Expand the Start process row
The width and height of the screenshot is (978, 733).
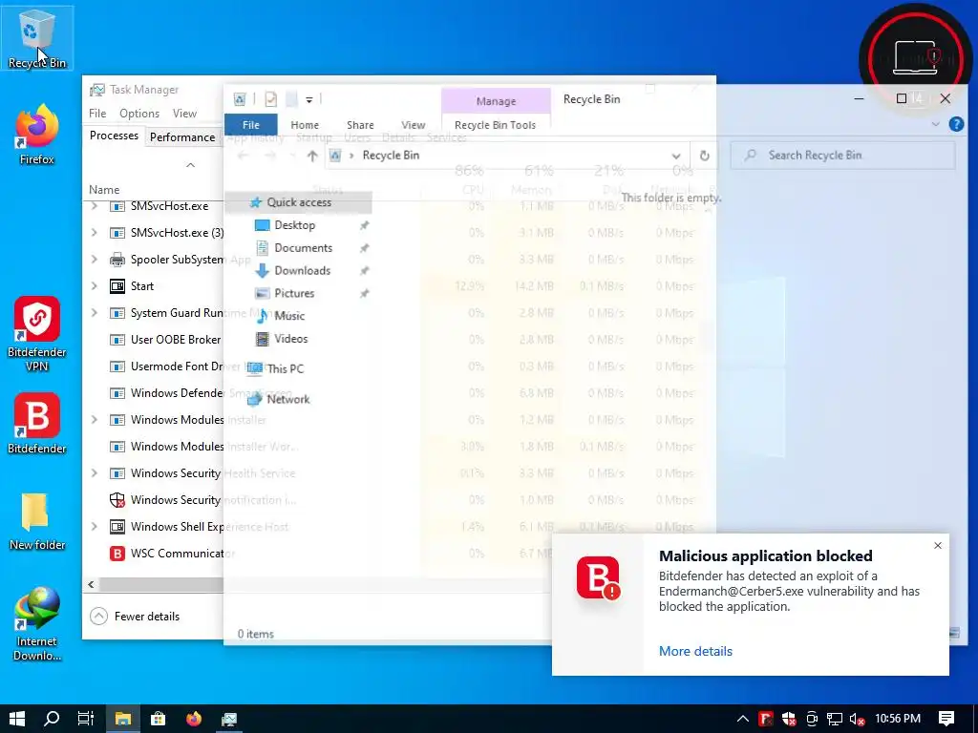pos(95,286)
